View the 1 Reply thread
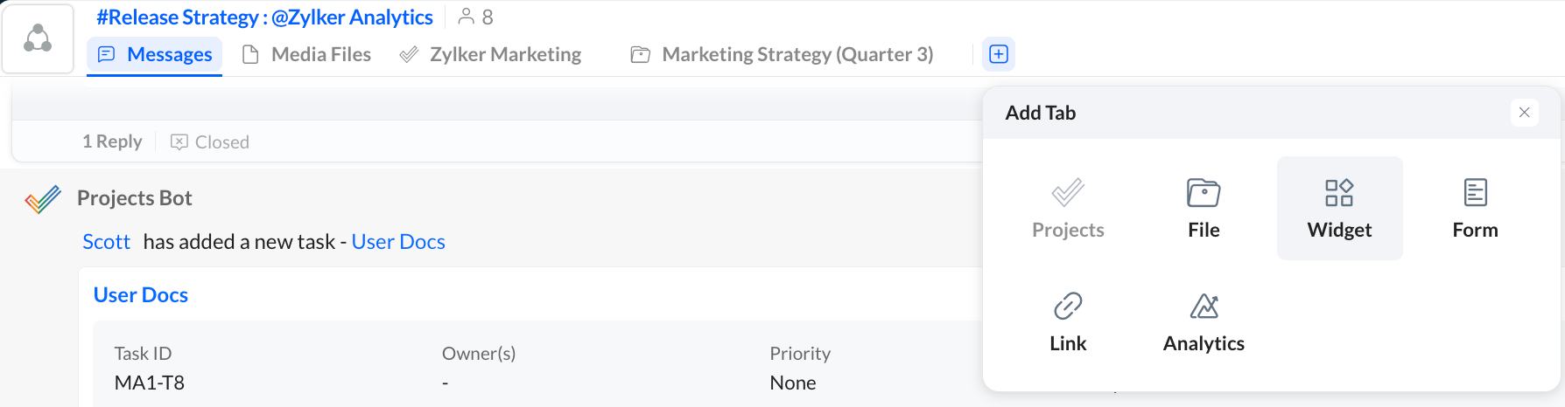The width and height of the screenshot is (1565, 407). click(112, 141)
